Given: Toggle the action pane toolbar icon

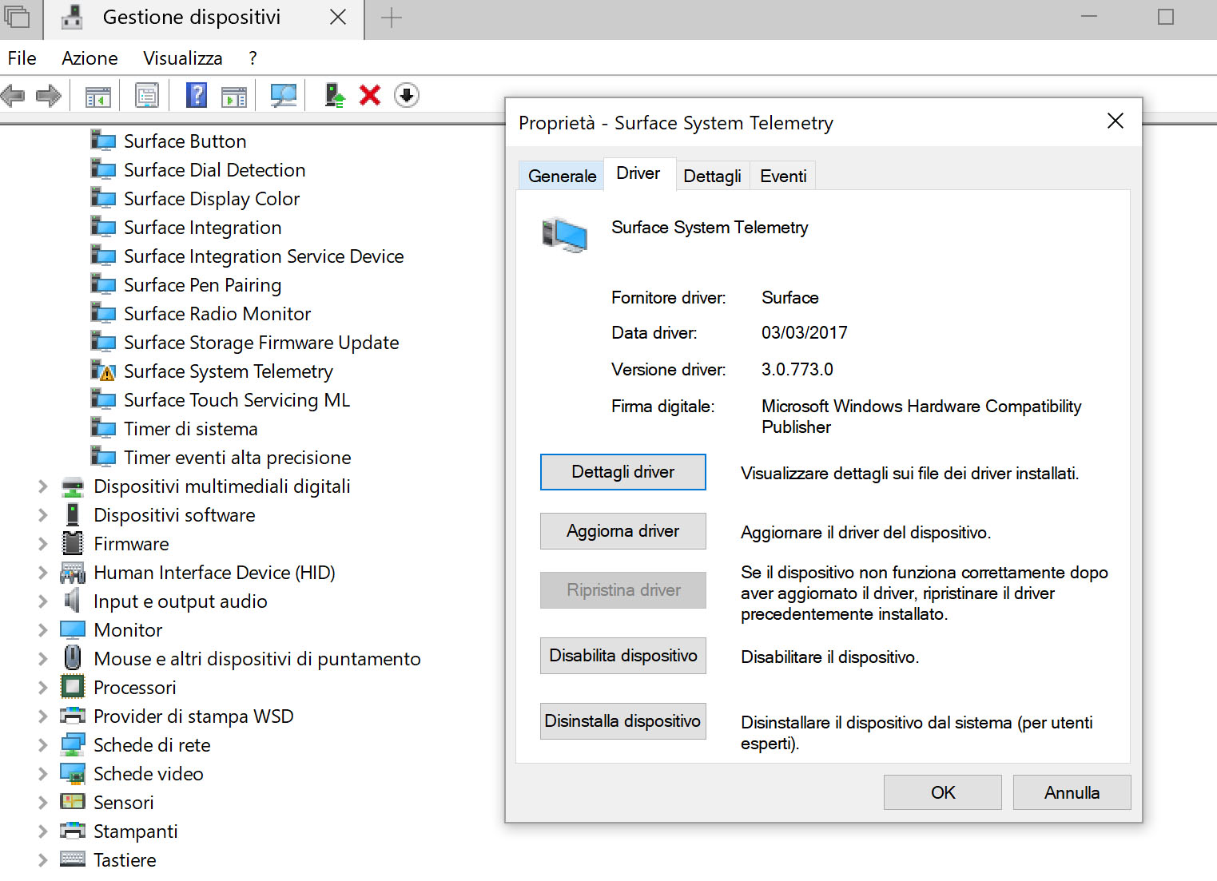Looking at the screenshot, I should coord(234,96).
